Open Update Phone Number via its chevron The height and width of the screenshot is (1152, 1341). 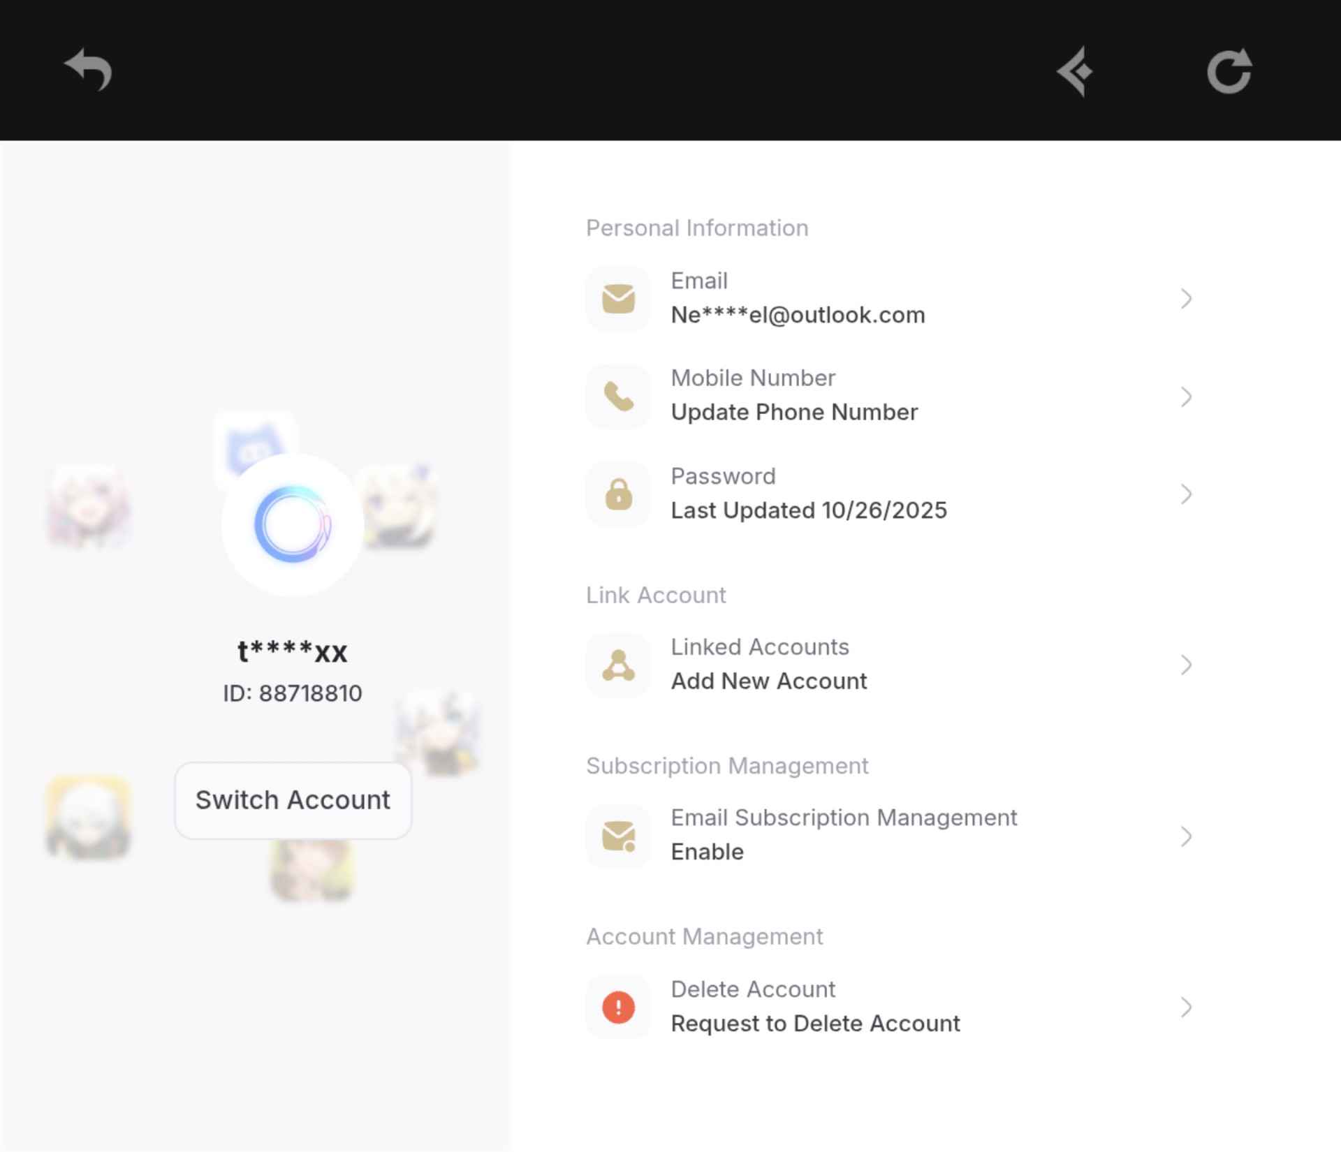pyautogui.click(x=1187, y=397)
